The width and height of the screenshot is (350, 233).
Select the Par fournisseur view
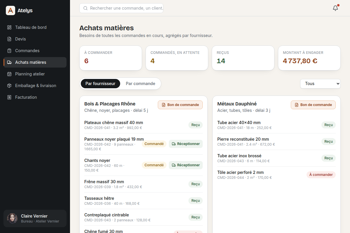pos(100,84)
